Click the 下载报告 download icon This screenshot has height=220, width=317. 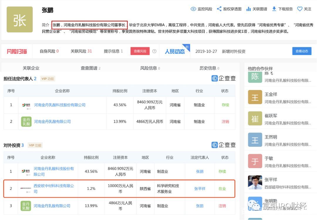274,9
